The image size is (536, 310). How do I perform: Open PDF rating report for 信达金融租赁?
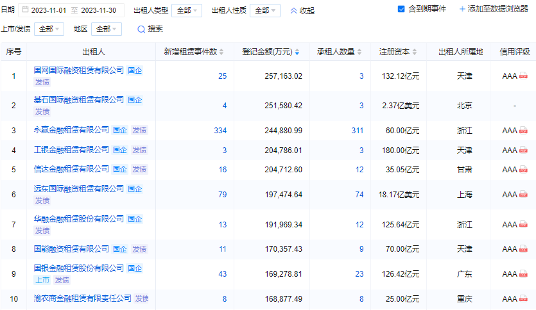[x=523, y=170]
